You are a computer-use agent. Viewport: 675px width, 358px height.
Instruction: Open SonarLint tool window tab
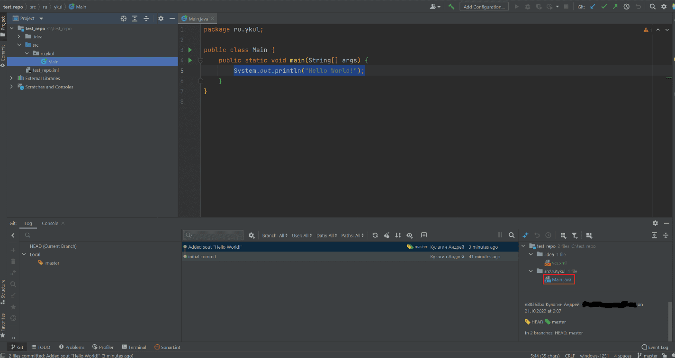(x=167, y=347)
